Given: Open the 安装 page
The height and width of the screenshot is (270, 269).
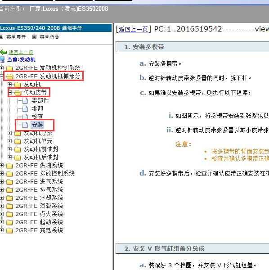Looking at the screenshot, I should [x=37, y=125].
